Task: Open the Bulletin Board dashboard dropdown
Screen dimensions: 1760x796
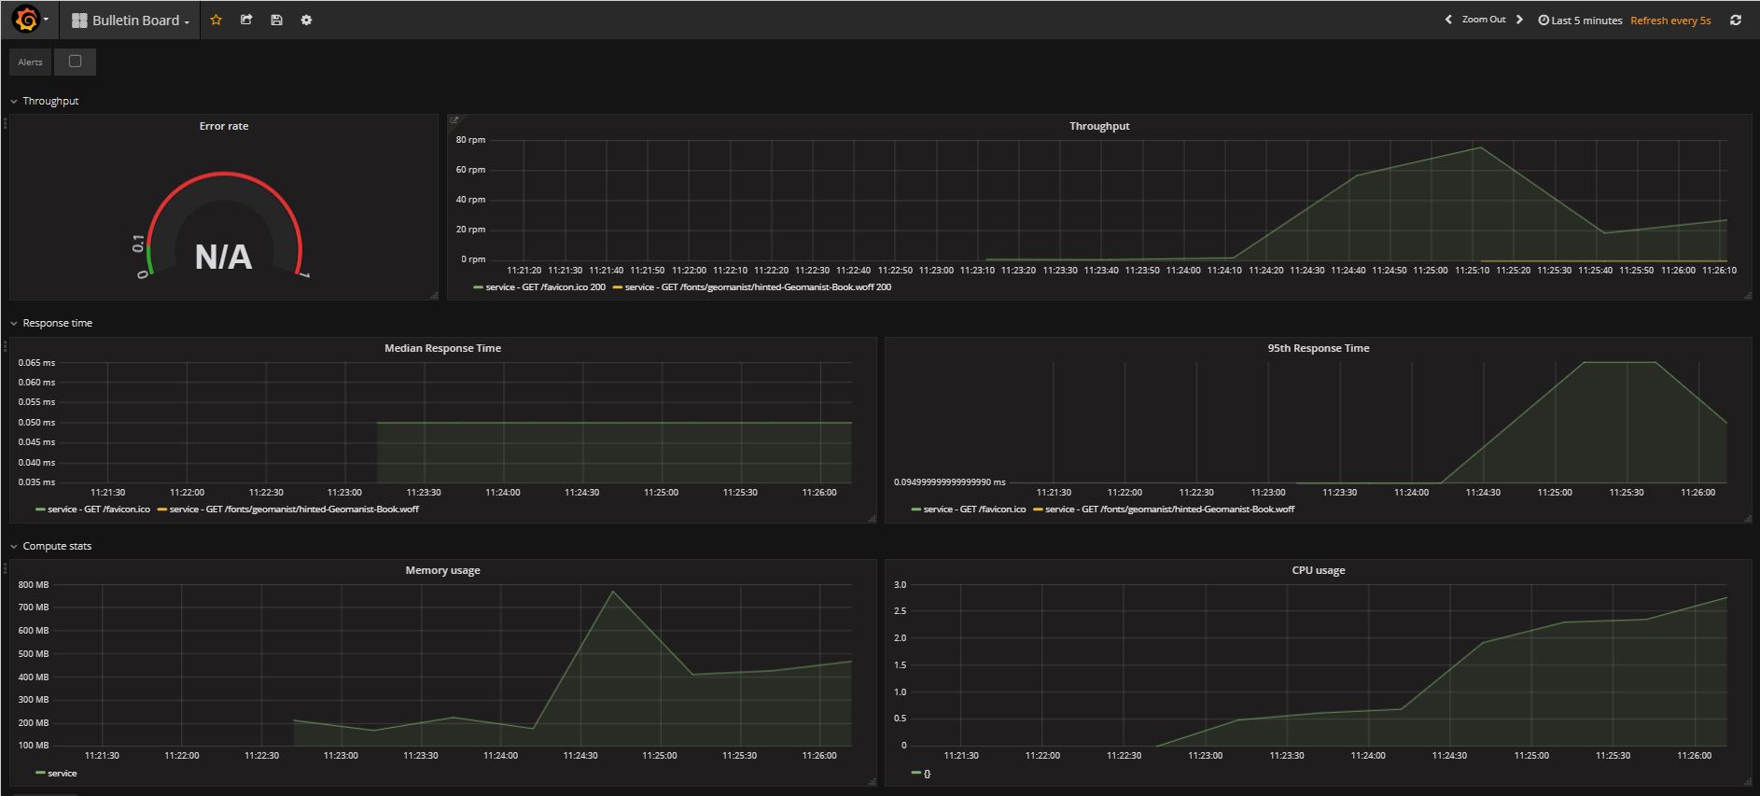Action: point(132,21)
